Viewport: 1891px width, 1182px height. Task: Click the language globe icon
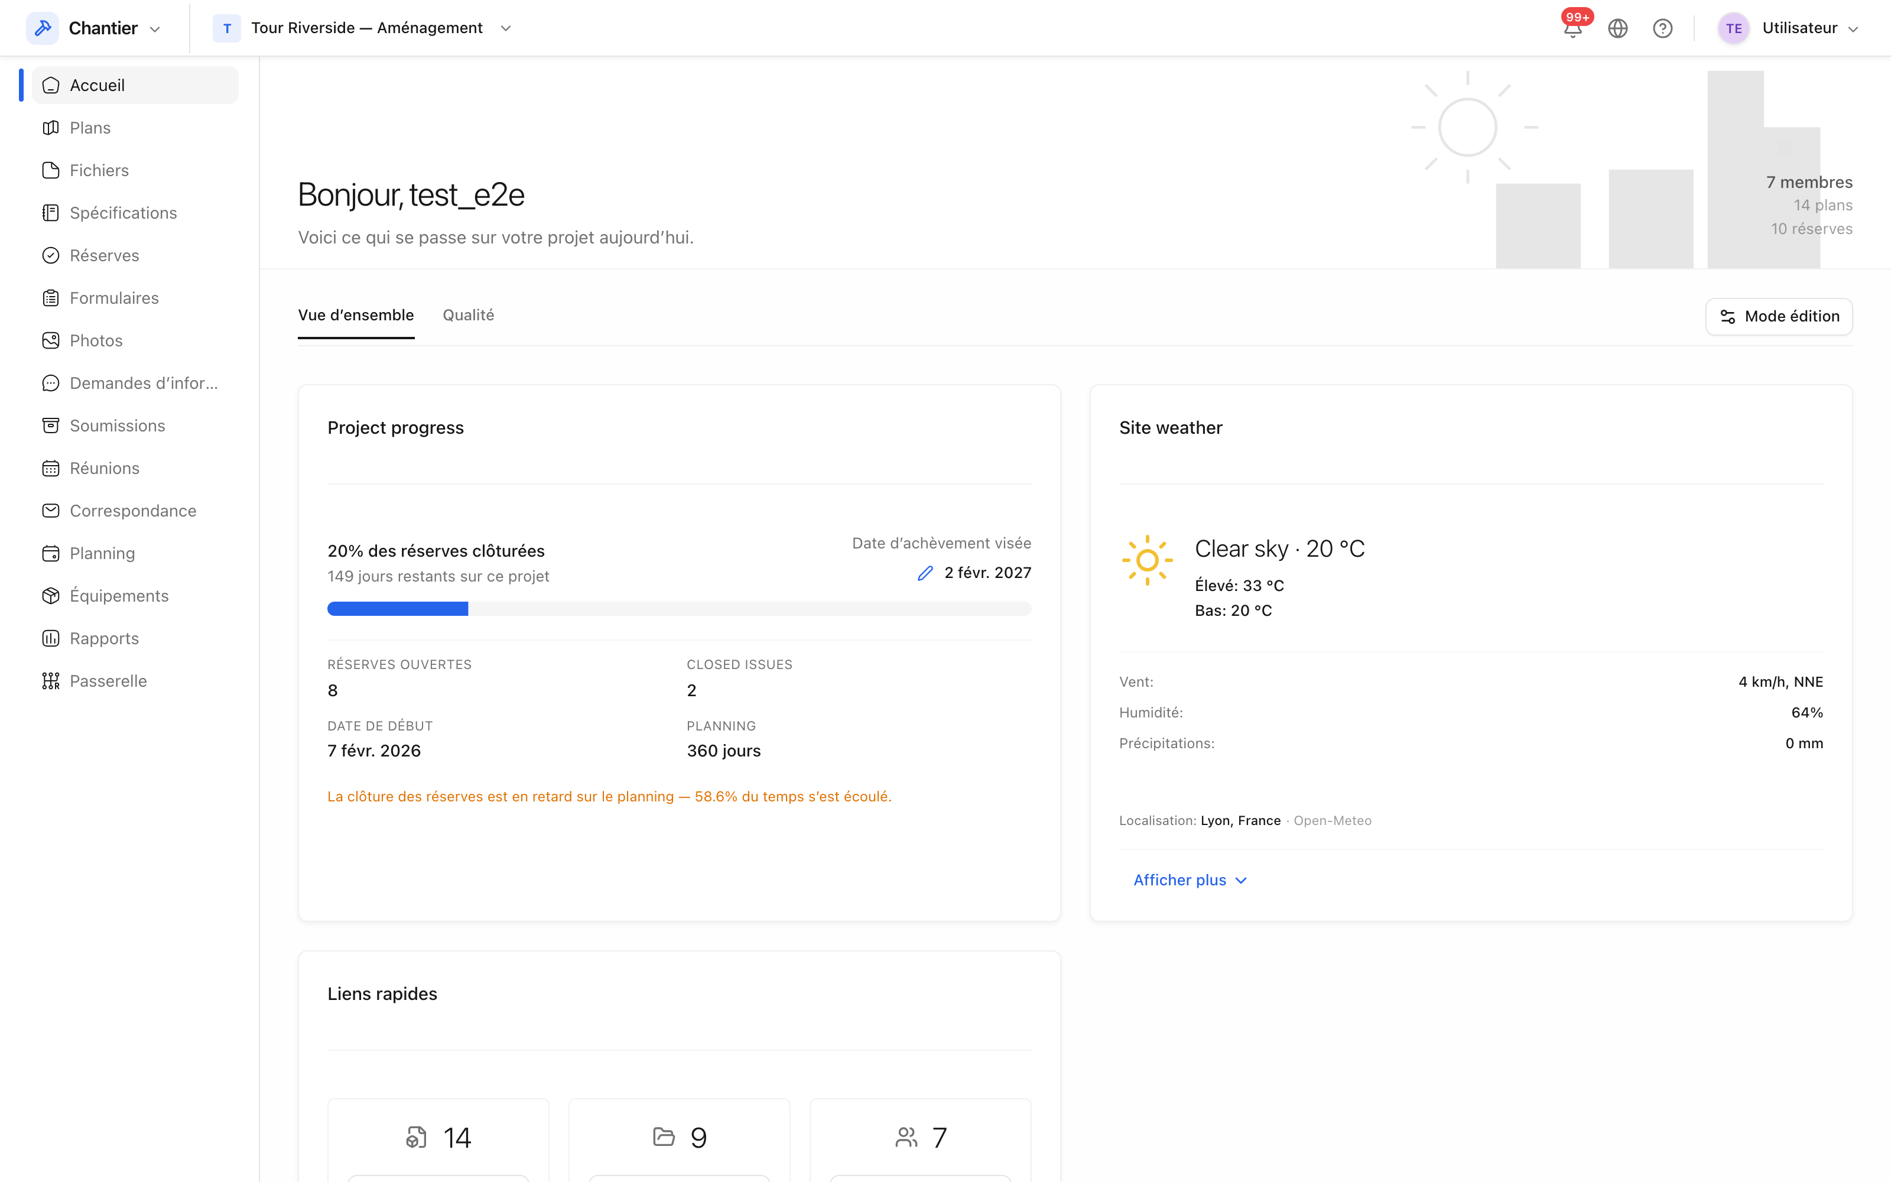[1617, 29]
